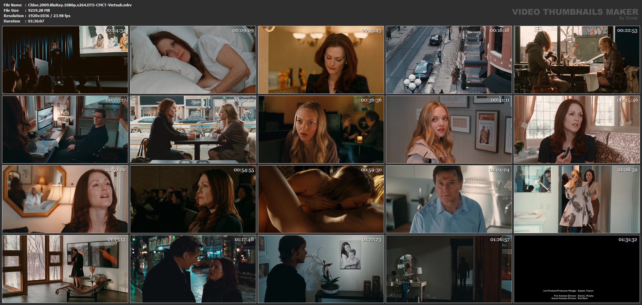This screenshot has height=305, width=642.
Task: Open the thumbnail stamped 01:08:39
Action: point(577,199)
